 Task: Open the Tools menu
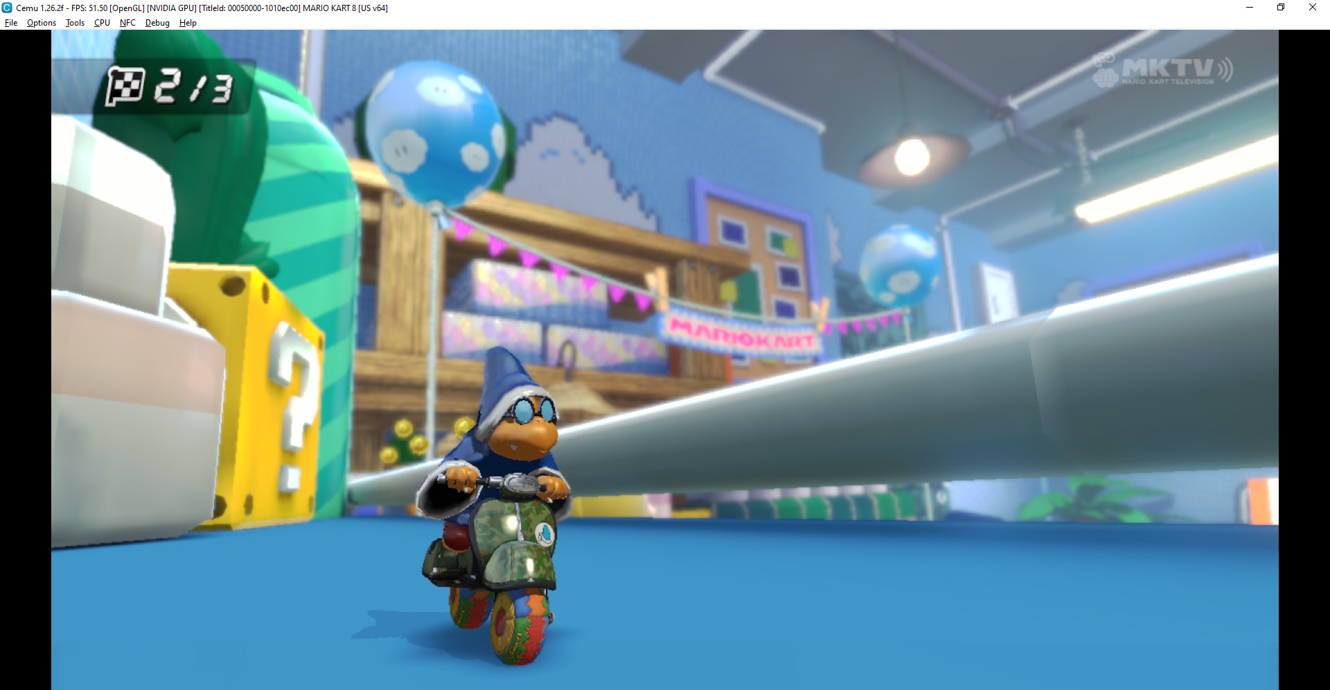click(x=73, y=22)
